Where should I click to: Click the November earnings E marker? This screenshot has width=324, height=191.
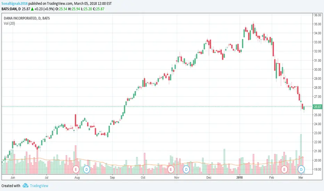[171, 169]
